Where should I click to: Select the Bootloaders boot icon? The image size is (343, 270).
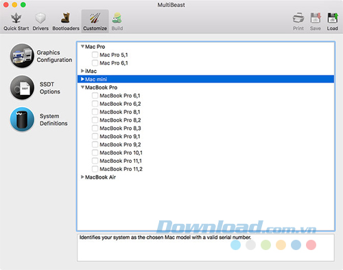coord(66,18)
